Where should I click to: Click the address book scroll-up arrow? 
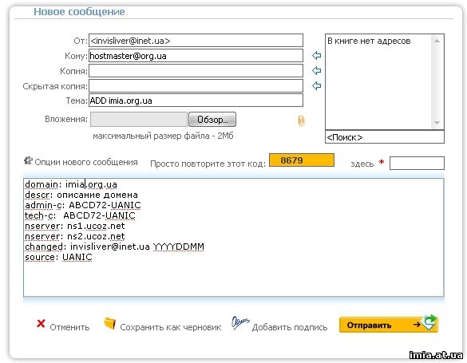tap(437, 41)
